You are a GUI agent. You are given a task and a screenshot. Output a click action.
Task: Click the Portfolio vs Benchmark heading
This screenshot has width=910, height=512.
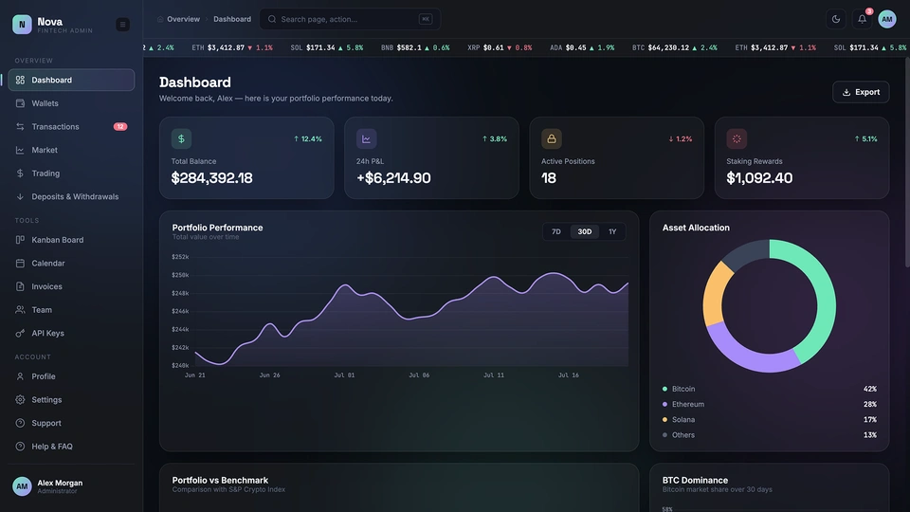coord(220,480)
